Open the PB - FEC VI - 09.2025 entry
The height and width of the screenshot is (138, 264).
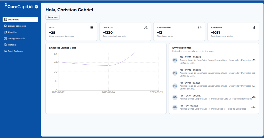click(x=190, y=96)
